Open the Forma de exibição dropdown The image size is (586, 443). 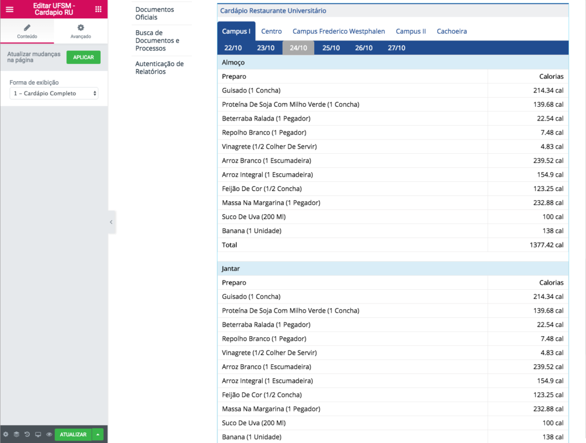click(x=54, y=93)
